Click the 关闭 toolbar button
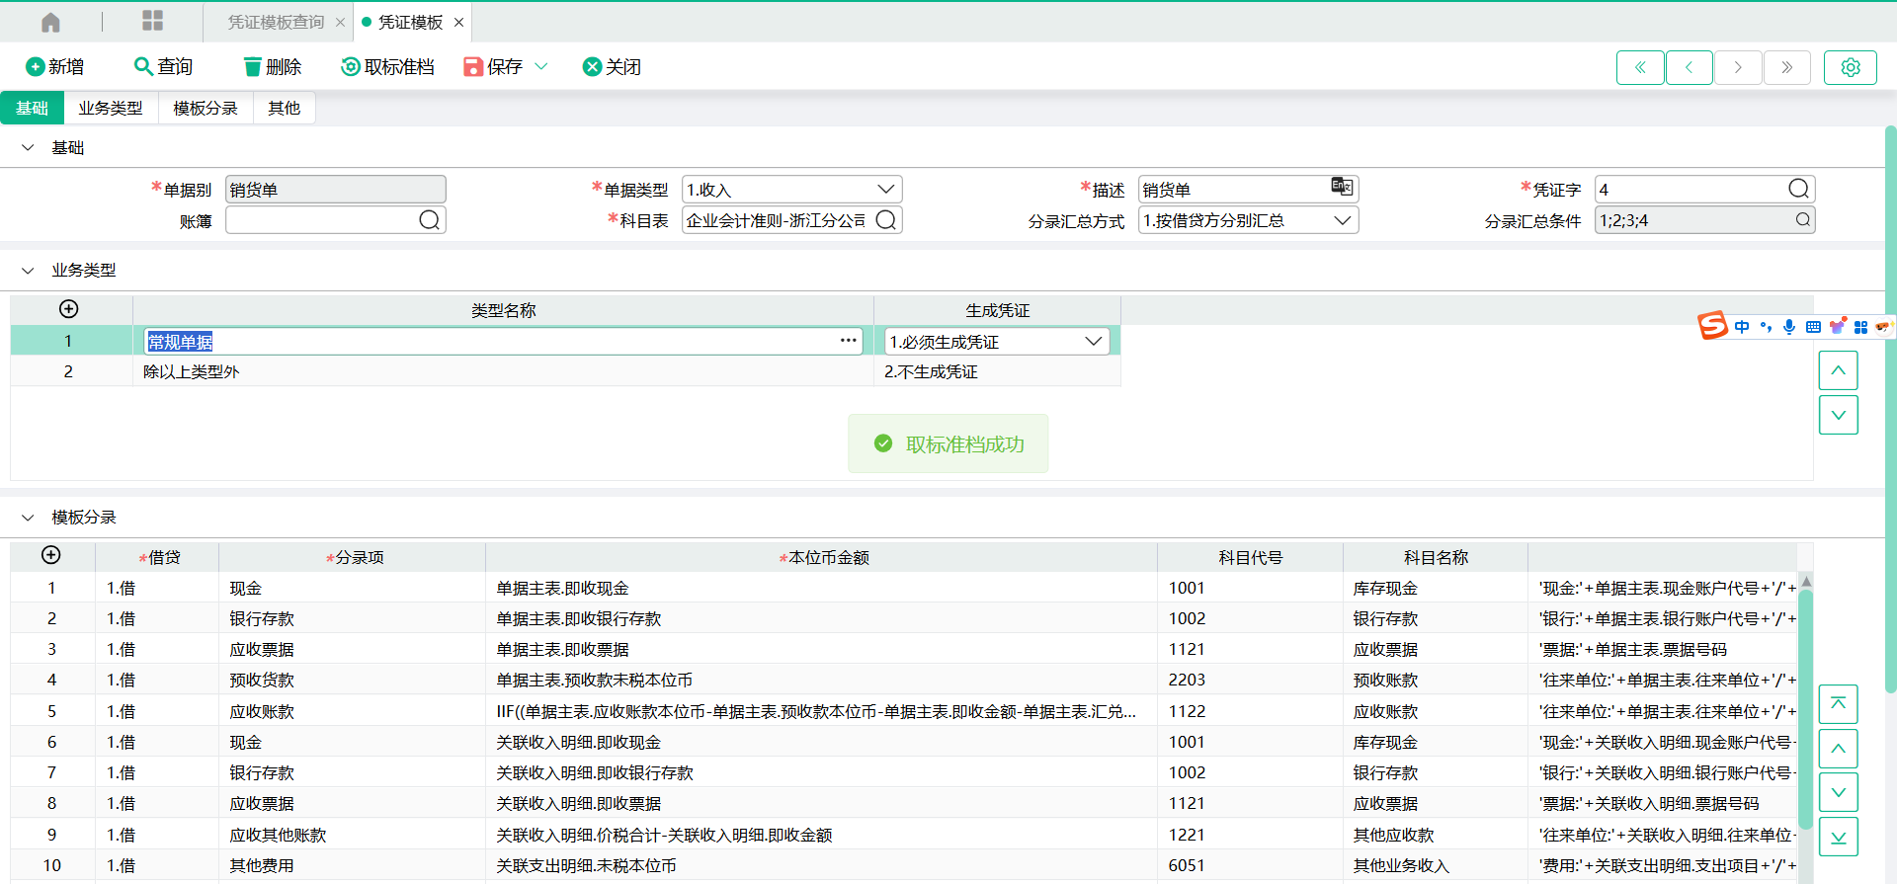Image resolution: width=1897 pixels, height=884 pixels. click(612, 66)
